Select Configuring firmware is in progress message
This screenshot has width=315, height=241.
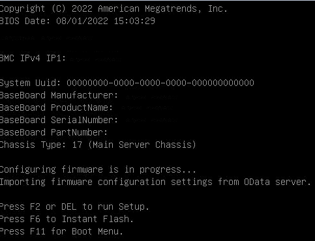[98, 170]
